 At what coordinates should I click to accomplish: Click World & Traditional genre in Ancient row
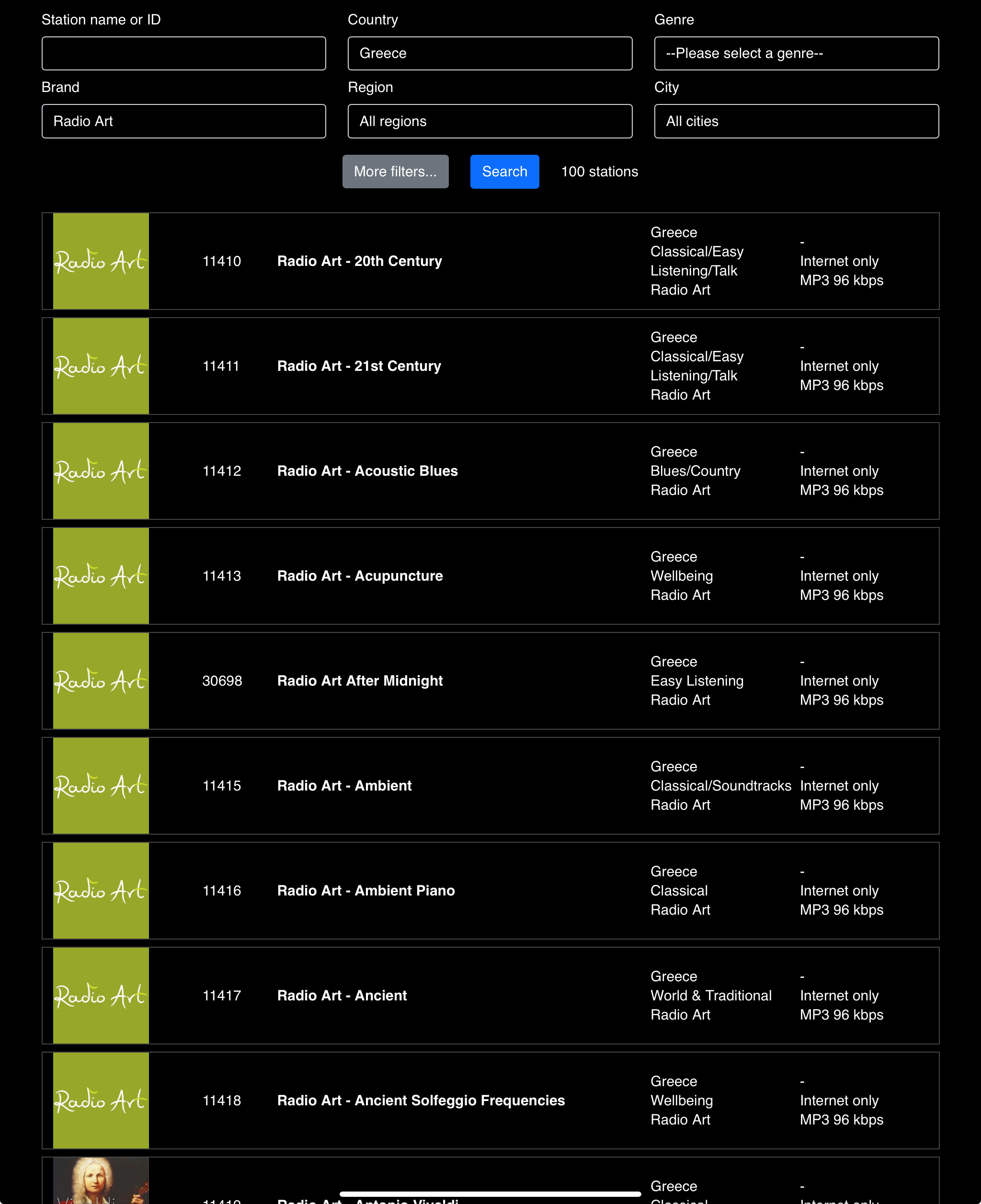[711, 996]
